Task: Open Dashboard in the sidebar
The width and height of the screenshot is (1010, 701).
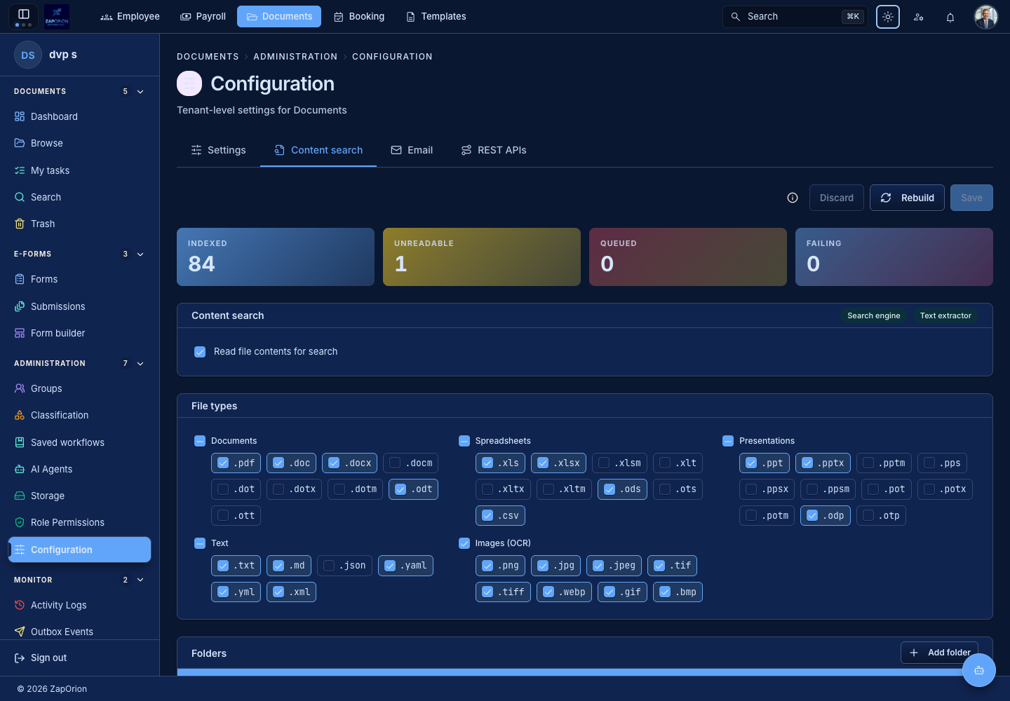Action: (79, 116)
